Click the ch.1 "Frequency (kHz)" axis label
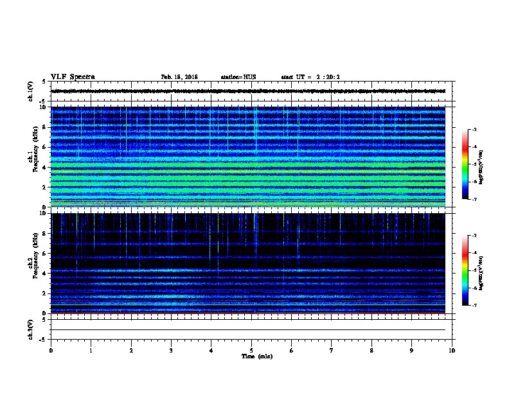 (35, 150)
